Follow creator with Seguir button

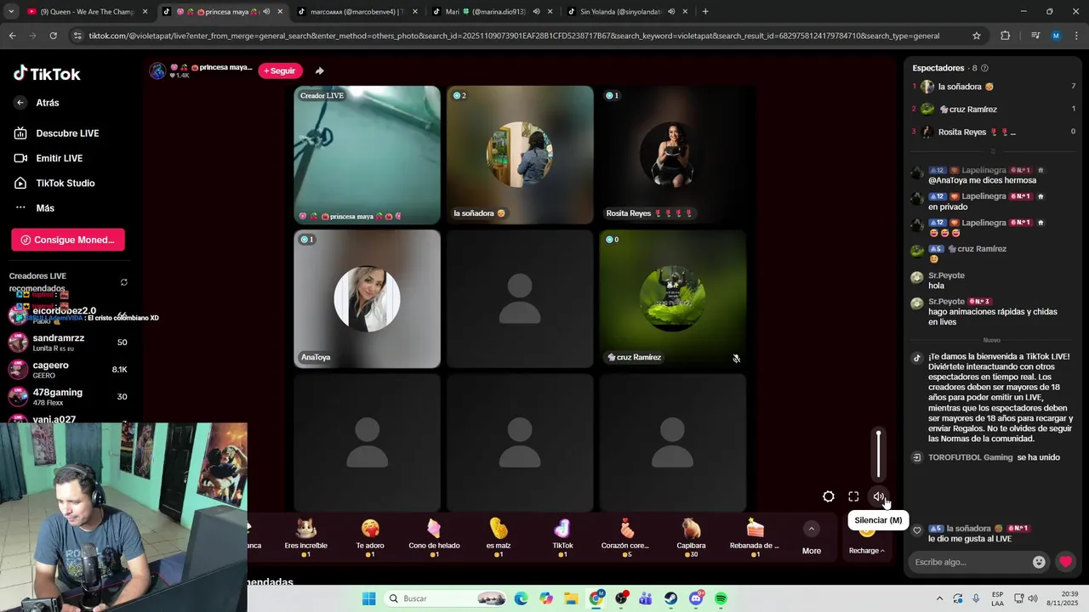(x=281, y=71)
